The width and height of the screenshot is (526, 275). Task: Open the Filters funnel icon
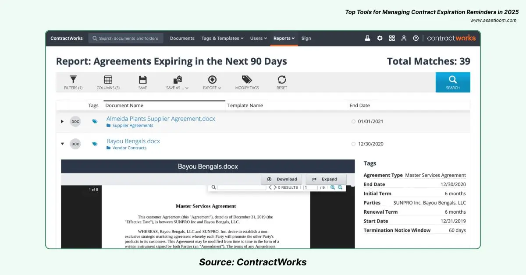coord(73,80)
